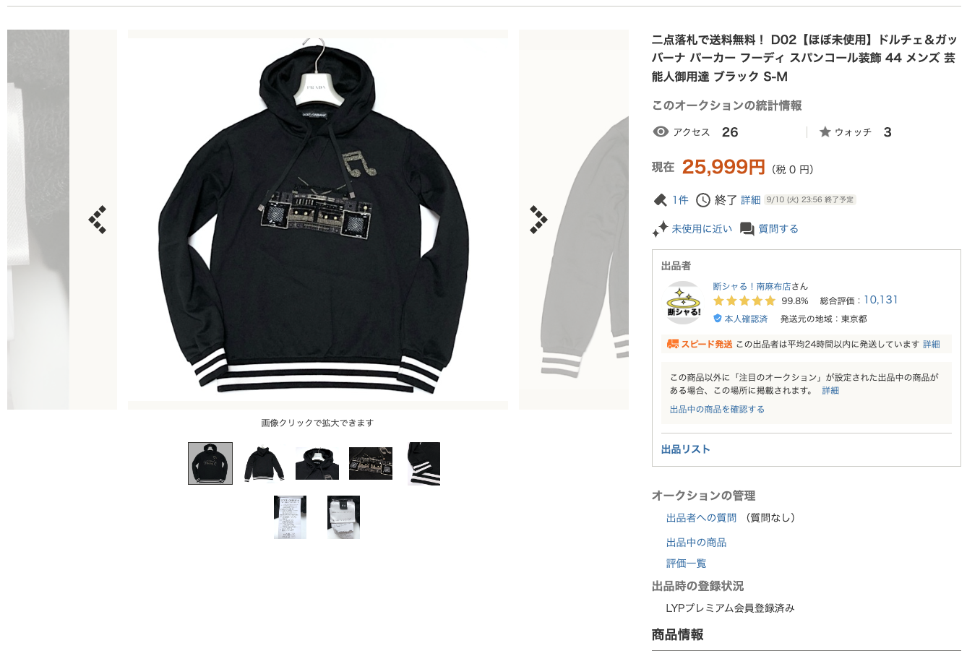Click 評価一覧 link
This screenshot has height=656, width=967.
(x=687, y=564)
